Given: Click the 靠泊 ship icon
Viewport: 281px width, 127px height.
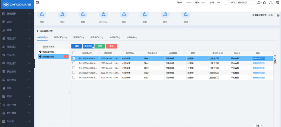Looking at the screenshot, I should click(62, 14).
